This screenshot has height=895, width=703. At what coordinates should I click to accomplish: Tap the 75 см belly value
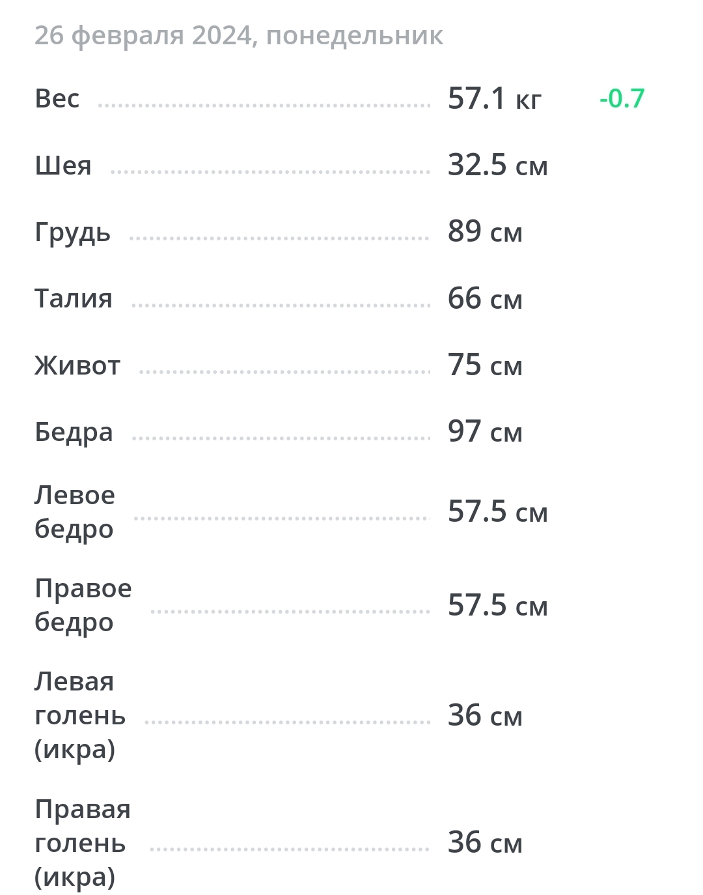coord(485,366)
